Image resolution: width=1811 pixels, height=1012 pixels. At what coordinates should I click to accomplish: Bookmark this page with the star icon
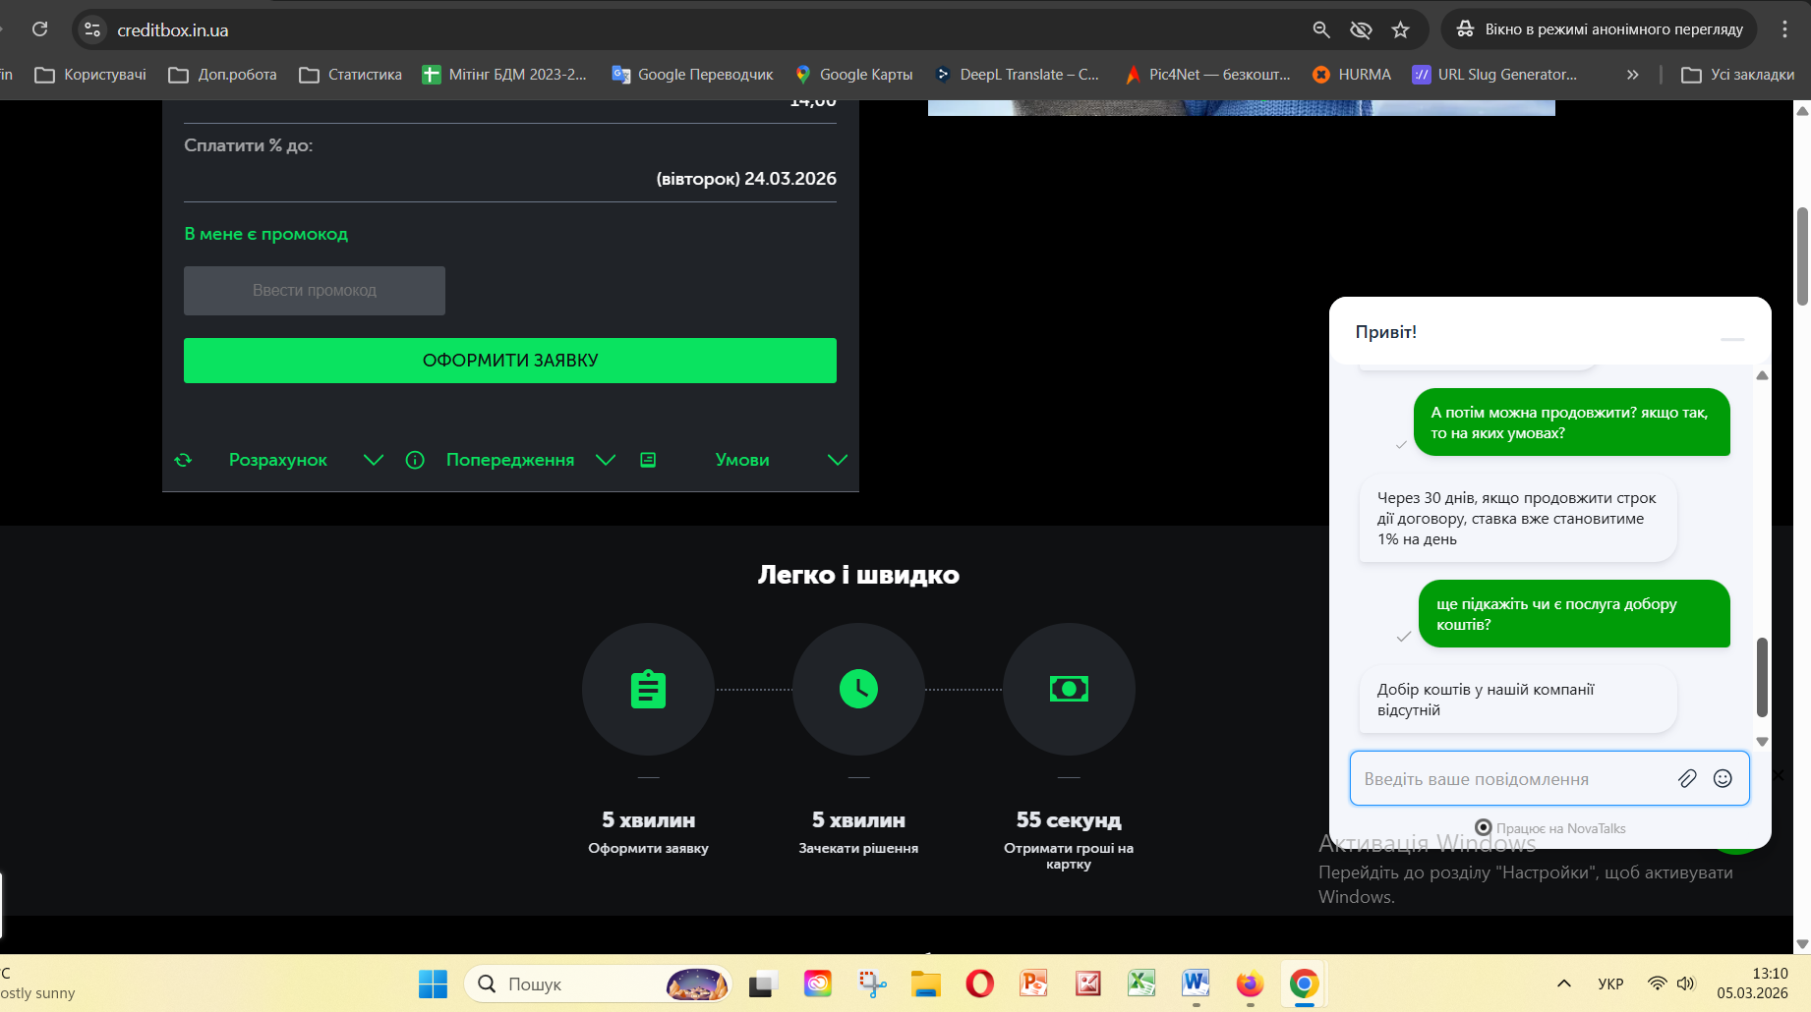(1401, 29)
